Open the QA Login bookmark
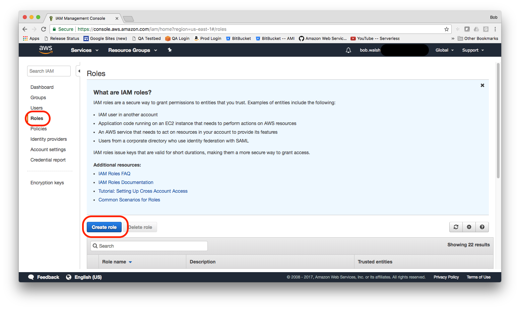520x309 pixels. (x=177, y=39)
